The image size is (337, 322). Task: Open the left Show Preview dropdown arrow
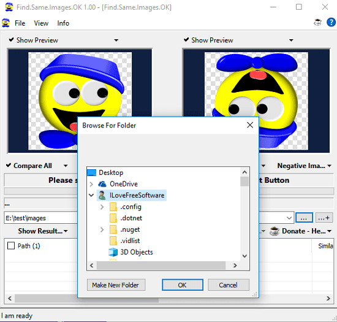click(x=116, y=40)
